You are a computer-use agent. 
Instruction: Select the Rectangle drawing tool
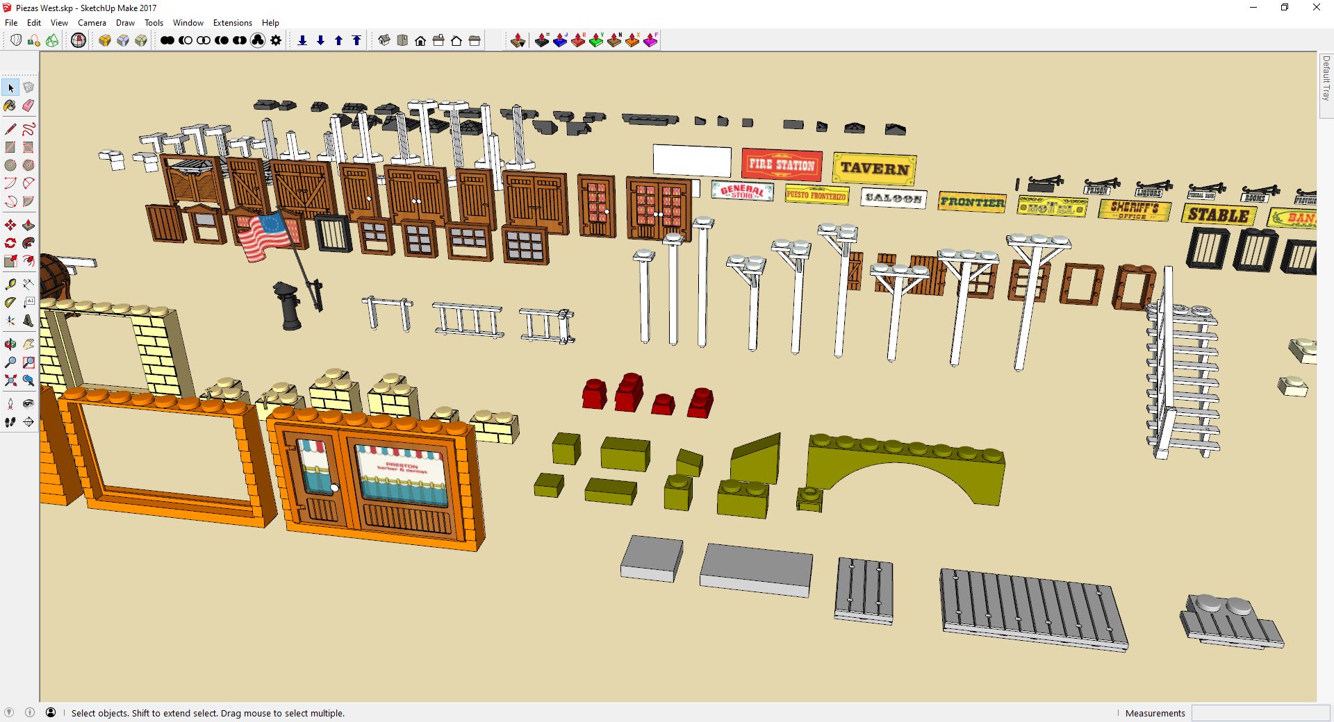point(10,147)
